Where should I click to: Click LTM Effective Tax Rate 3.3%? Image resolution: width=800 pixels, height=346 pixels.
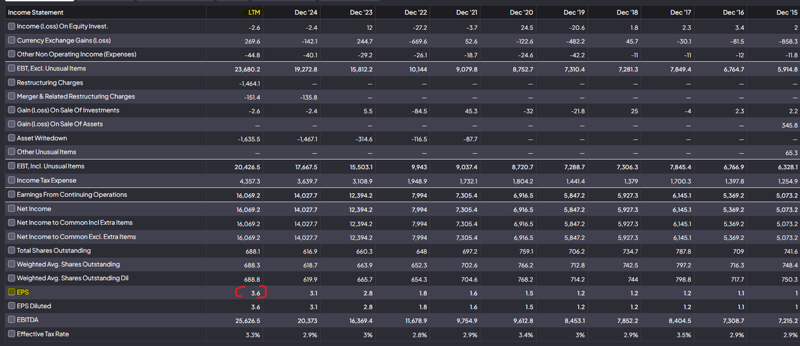[x=253, y=334]
